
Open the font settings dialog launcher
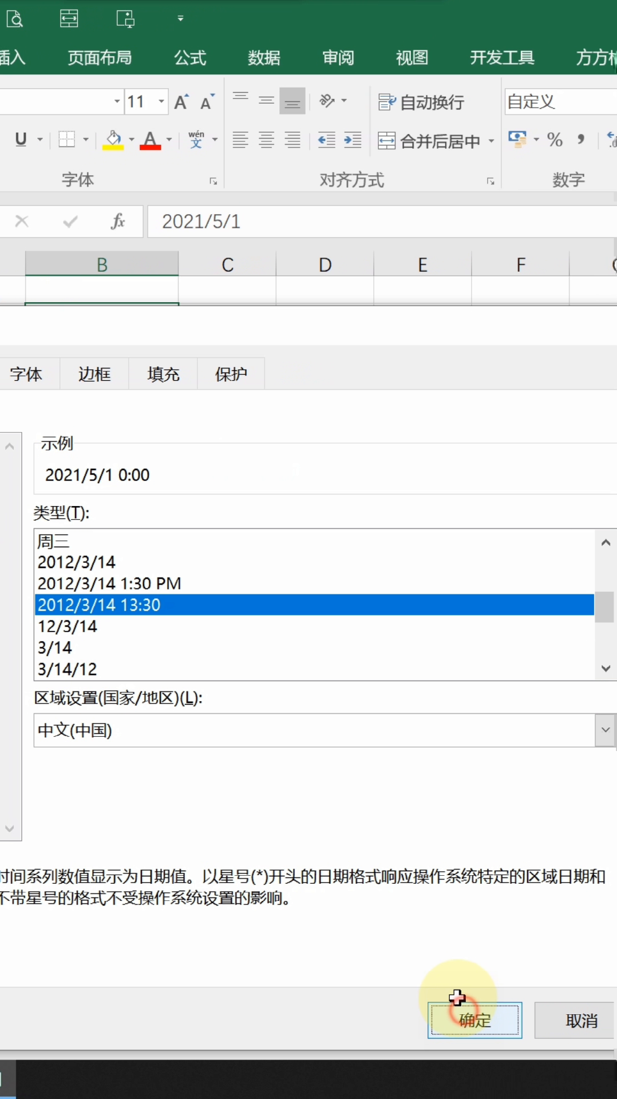pyautogui.click(x=213, y=181)
